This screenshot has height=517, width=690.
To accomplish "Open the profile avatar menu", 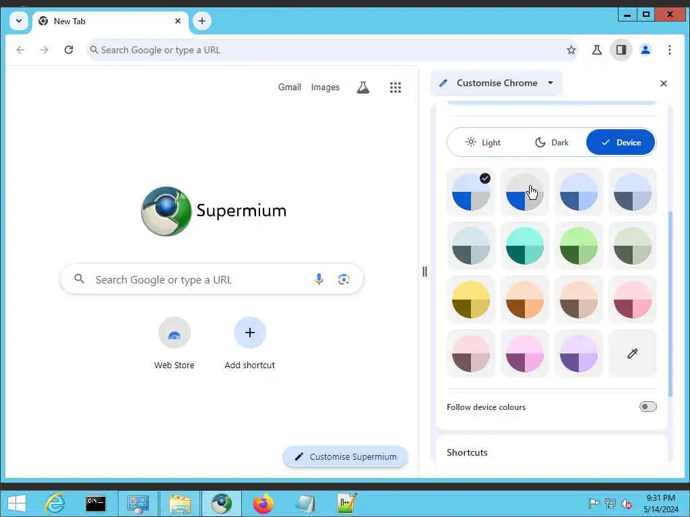I will 646,50.
